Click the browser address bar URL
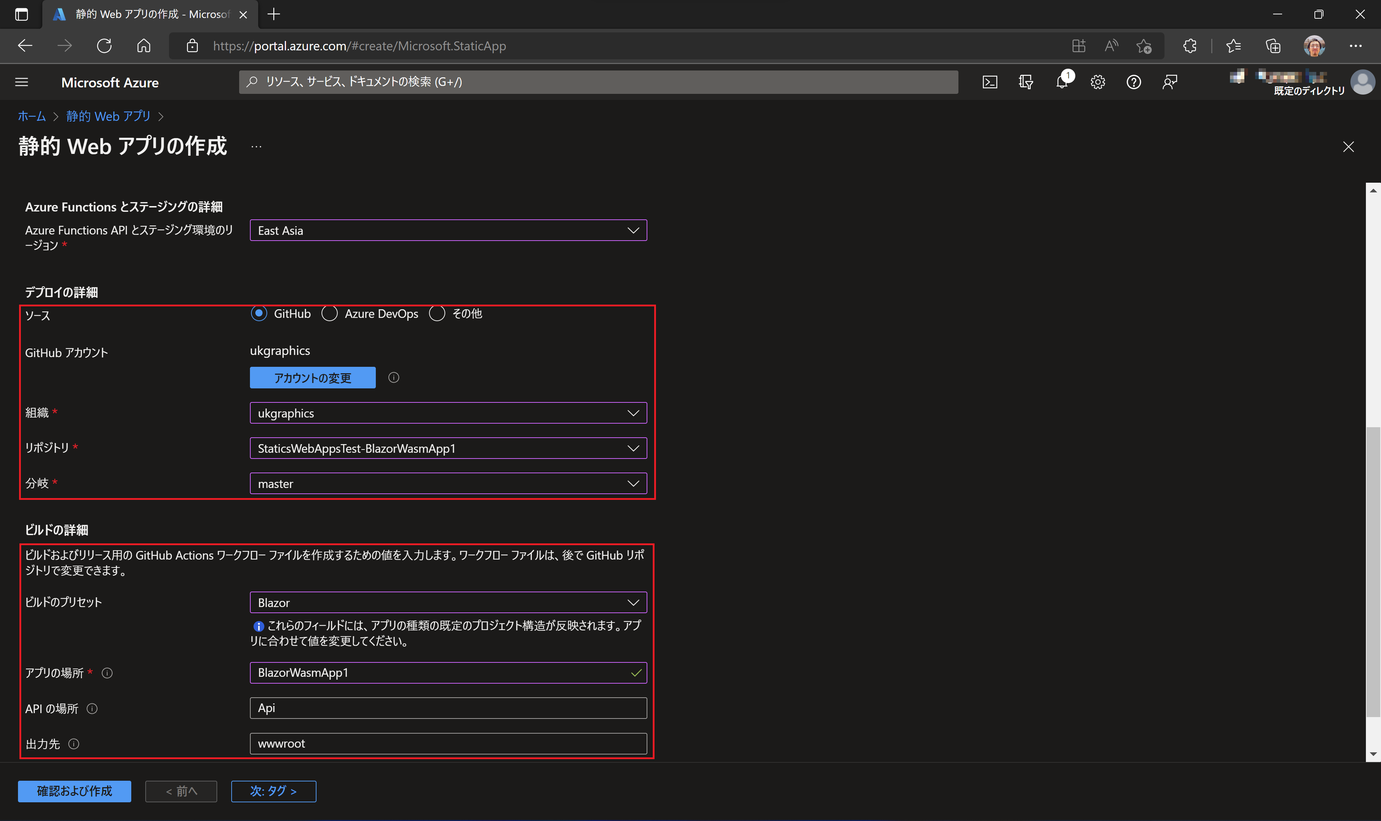Viewport: 1381px width, 821px height. [x=360, y=46]
